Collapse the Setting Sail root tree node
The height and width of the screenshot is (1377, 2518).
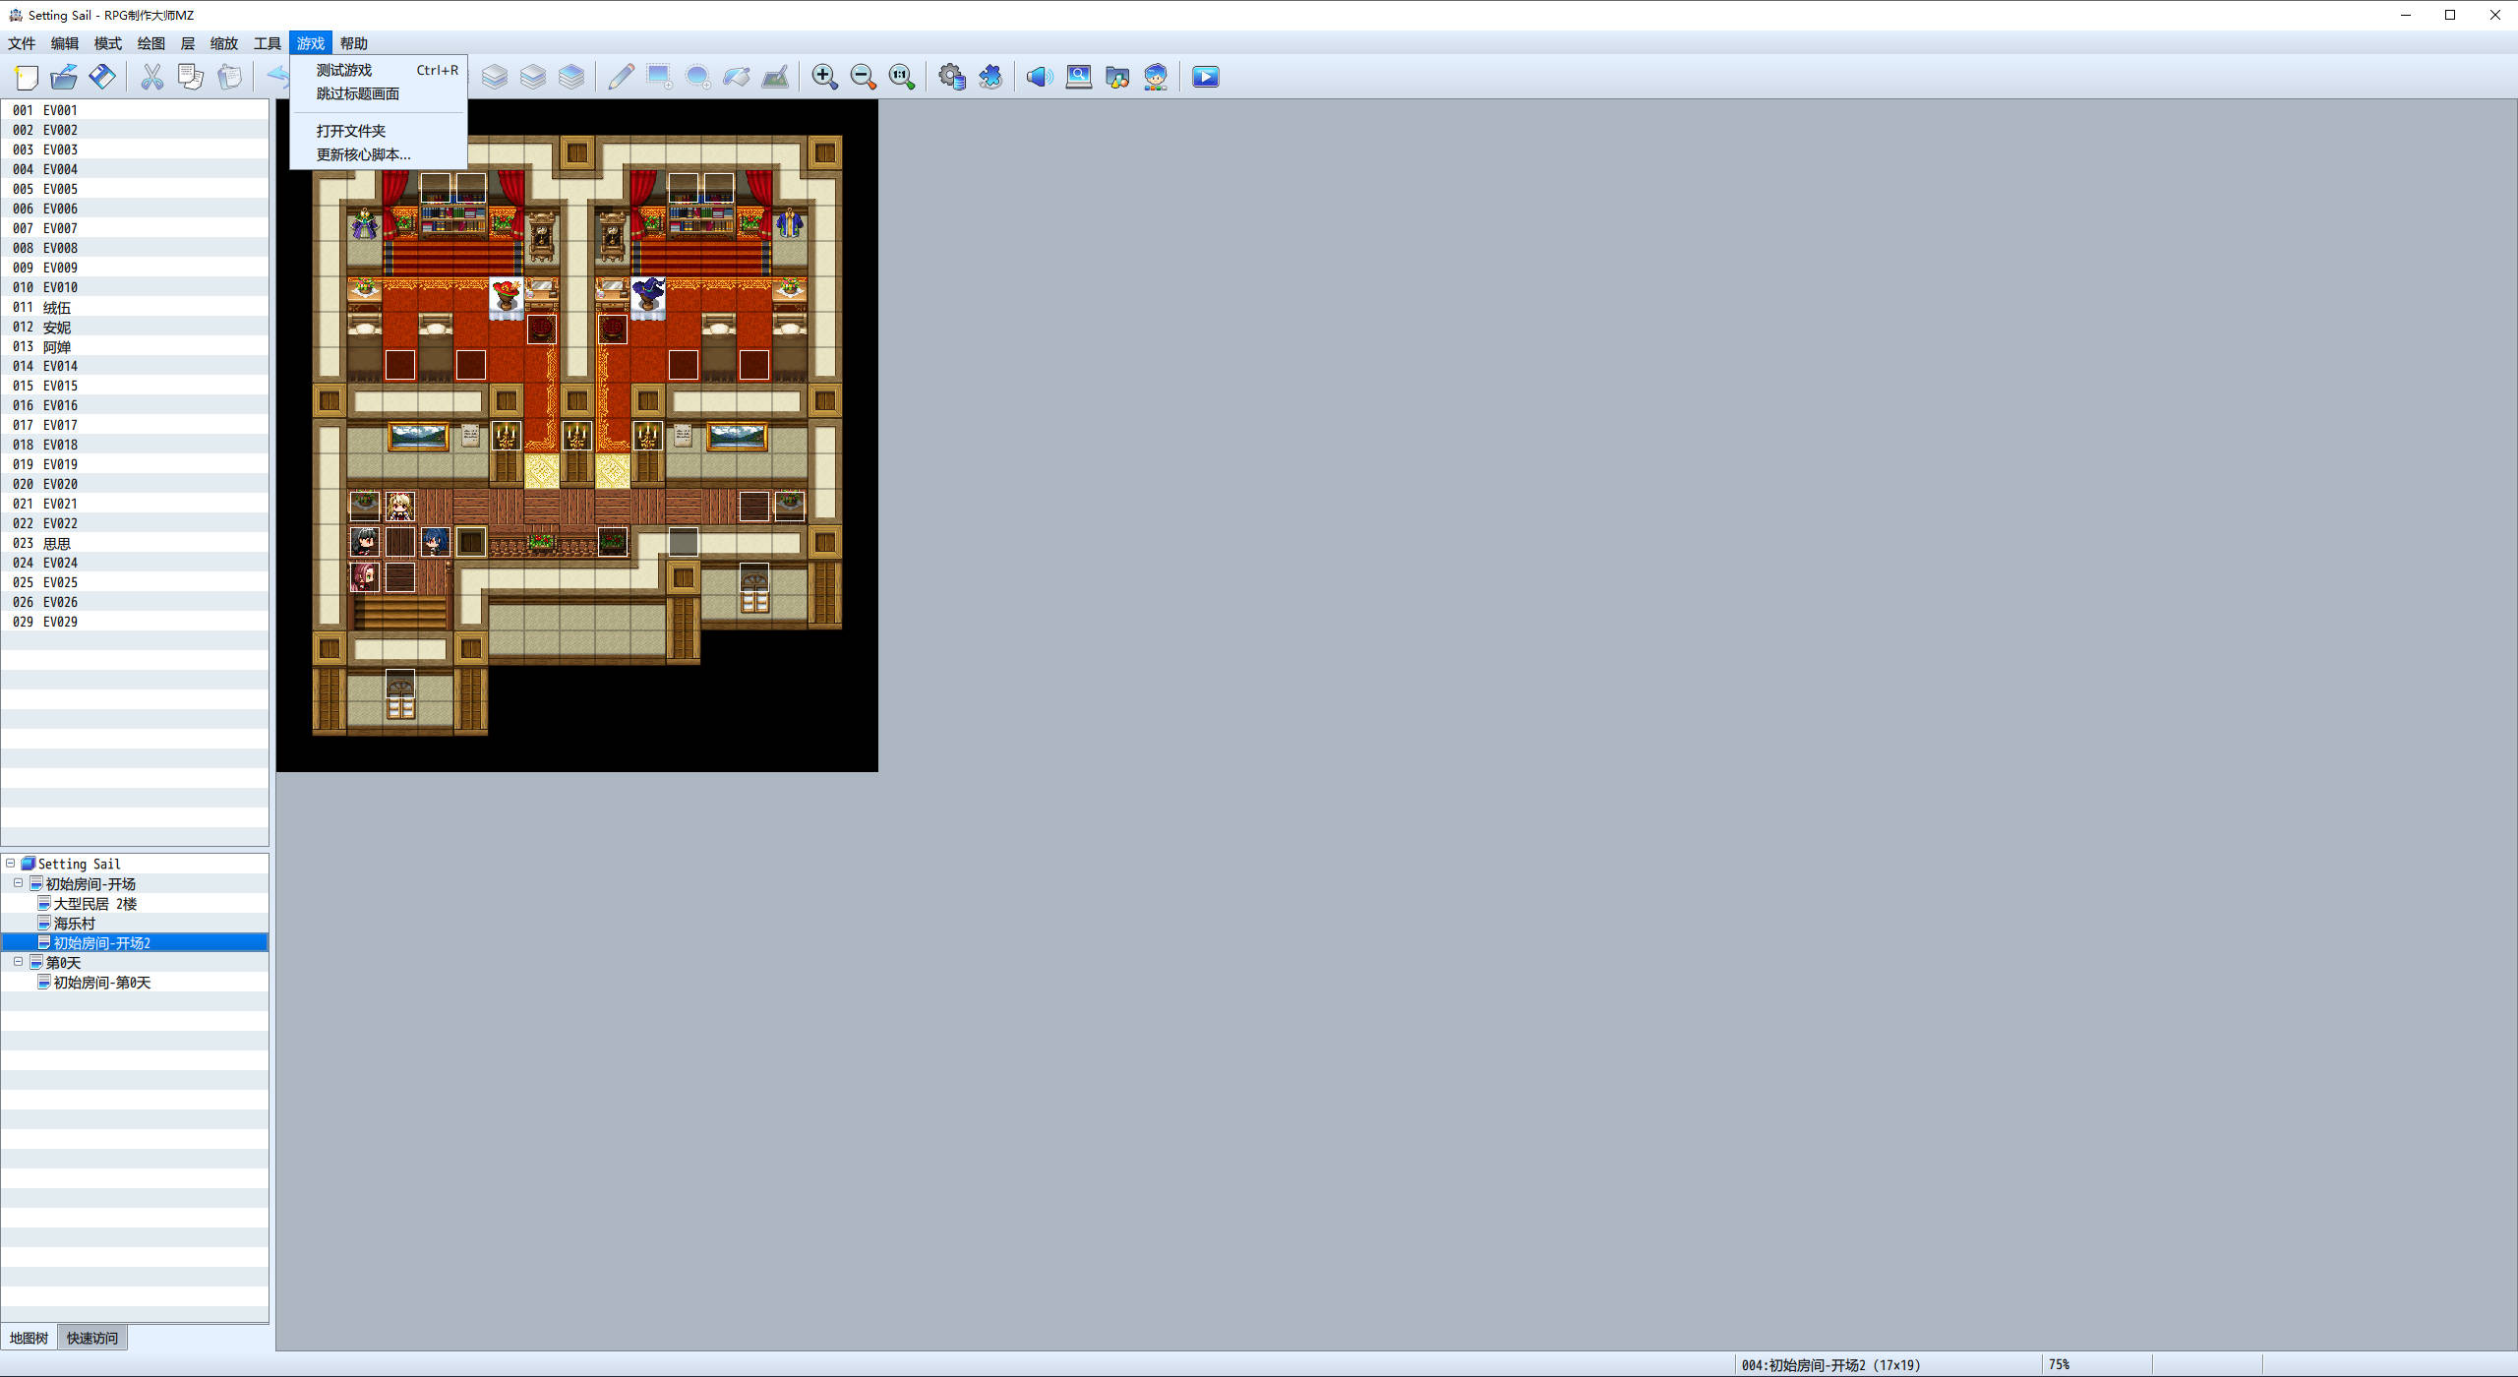[x=11, y=864]
